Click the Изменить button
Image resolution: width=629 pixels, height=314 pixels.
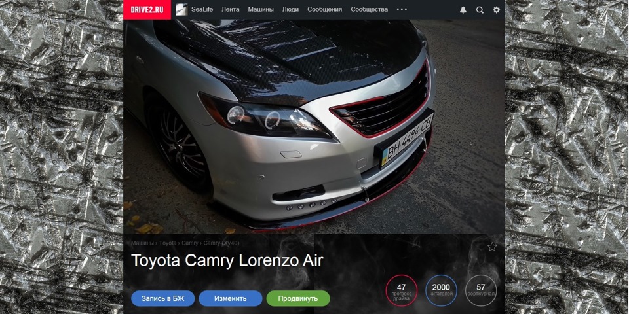coord(231,298)
